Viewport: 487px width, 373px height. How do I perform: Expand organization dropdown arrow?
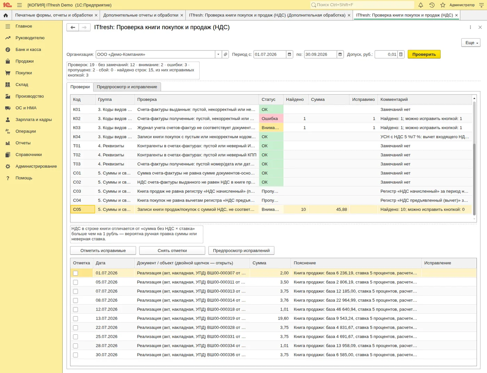click(218, 54)
